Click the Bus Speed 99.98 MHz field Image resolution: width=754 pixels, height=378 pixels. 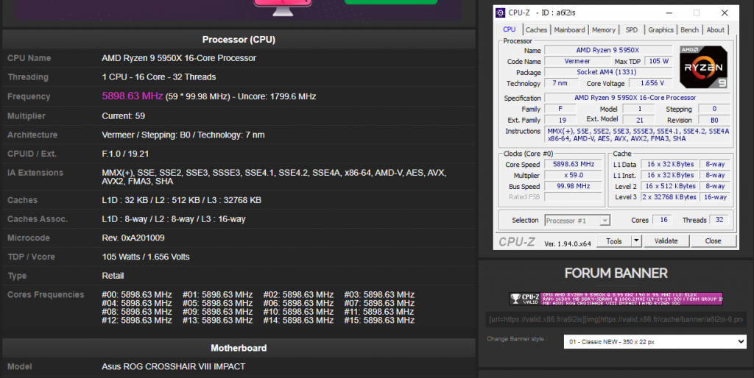point(573,186)
